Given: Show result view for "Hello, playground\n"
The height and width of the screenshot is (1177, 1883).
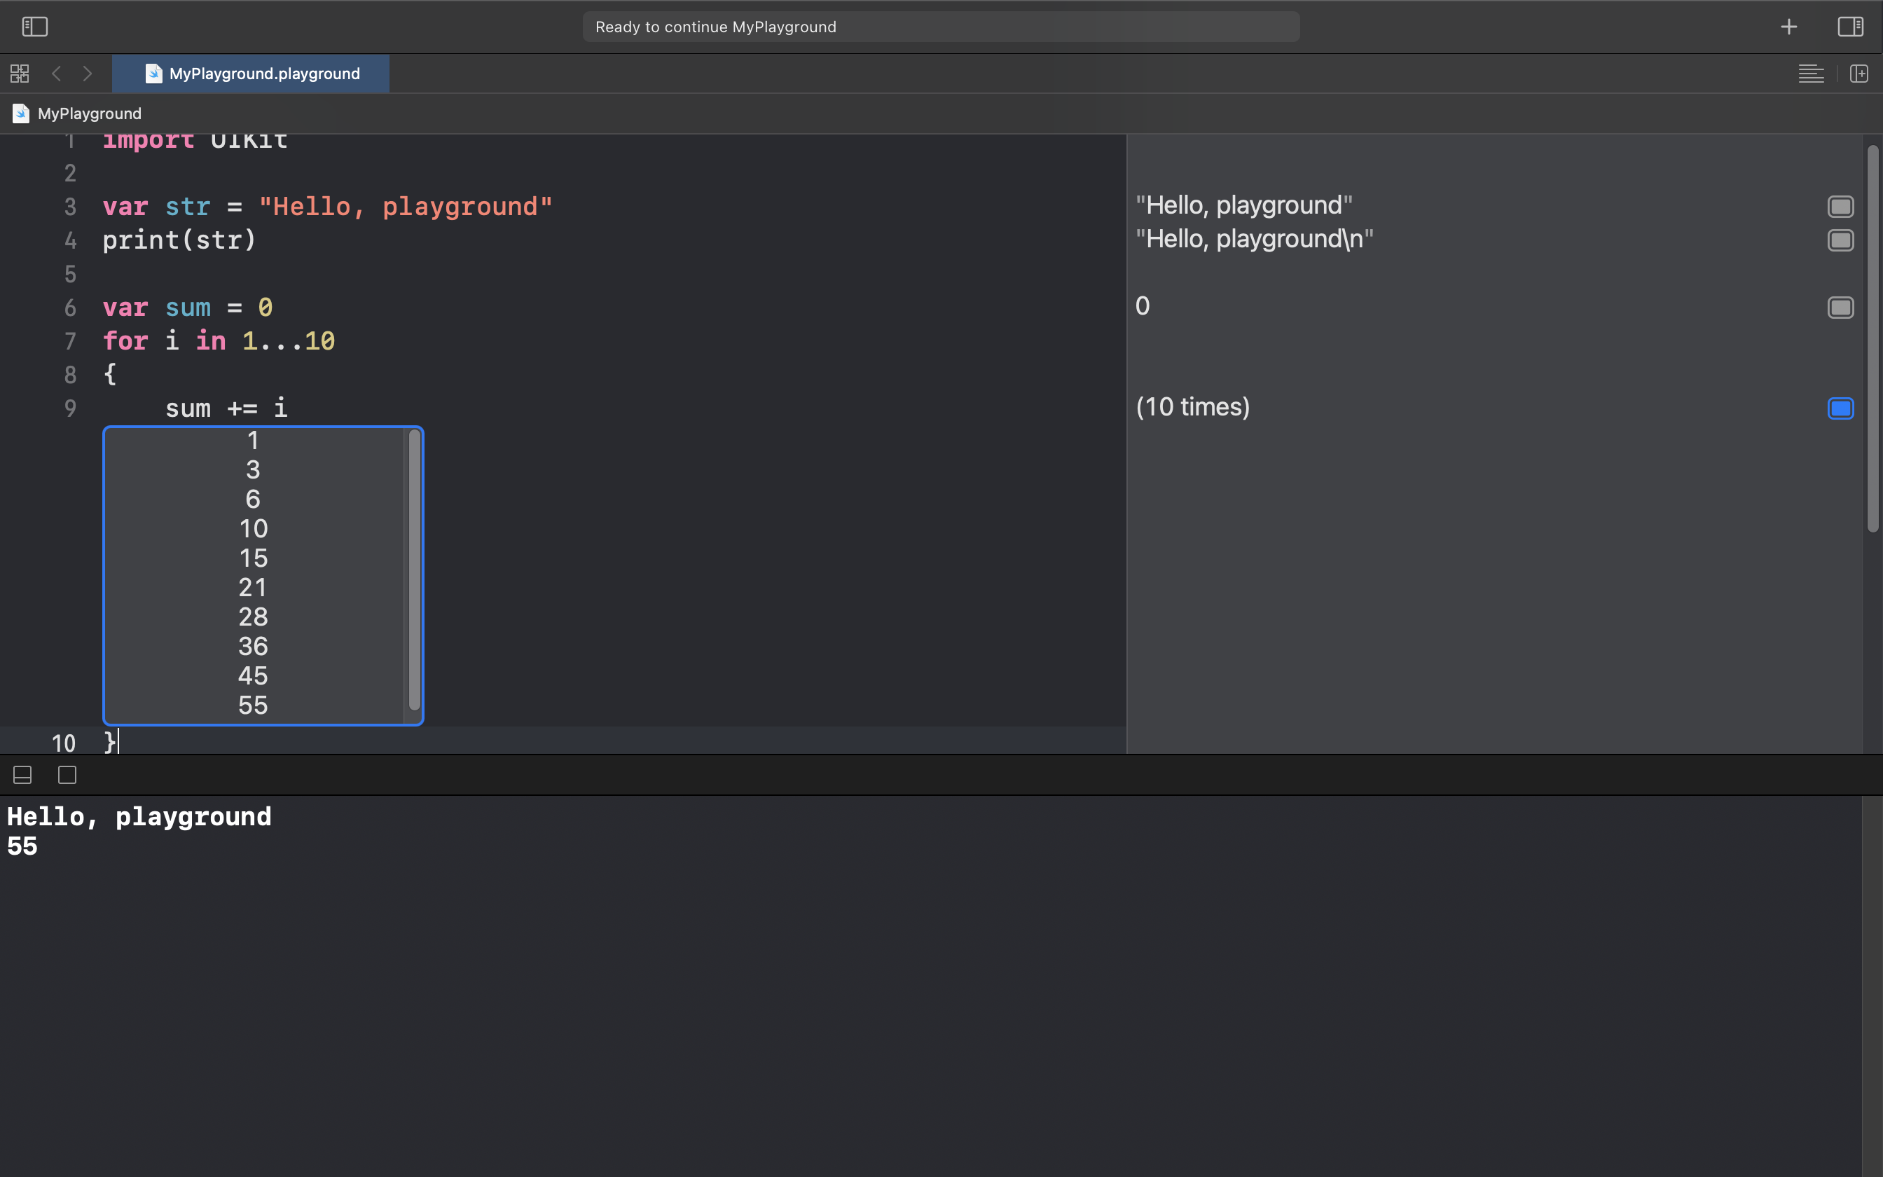Looking at the screenshot, I should tap(1840, 240).
